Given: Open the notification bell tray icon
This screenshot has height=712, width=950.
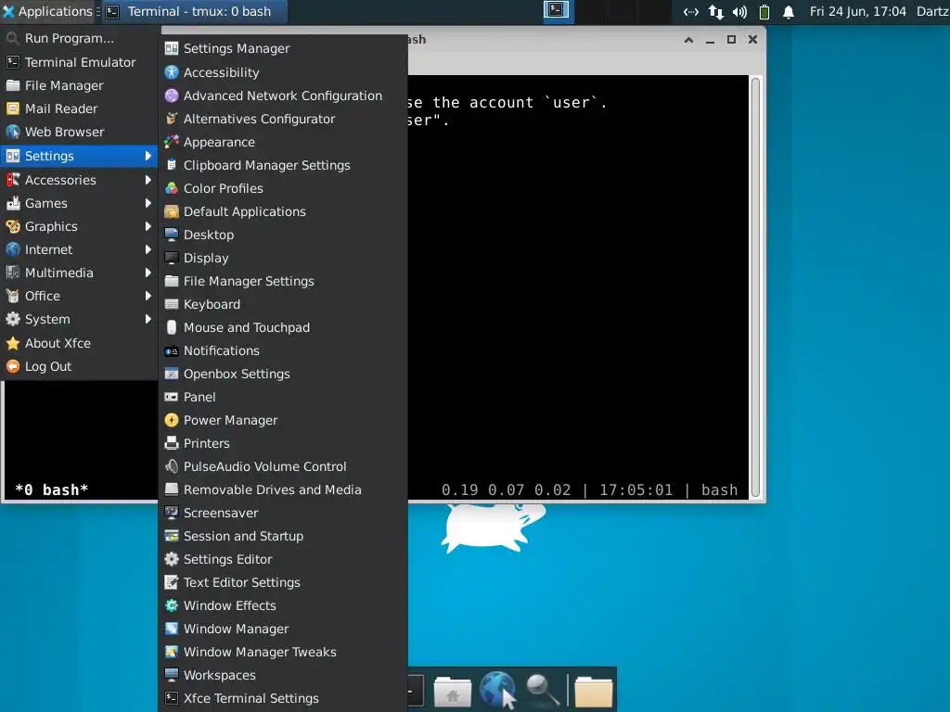Looking at the screenshot, I should pyautogui.click(x=789, y=11).
